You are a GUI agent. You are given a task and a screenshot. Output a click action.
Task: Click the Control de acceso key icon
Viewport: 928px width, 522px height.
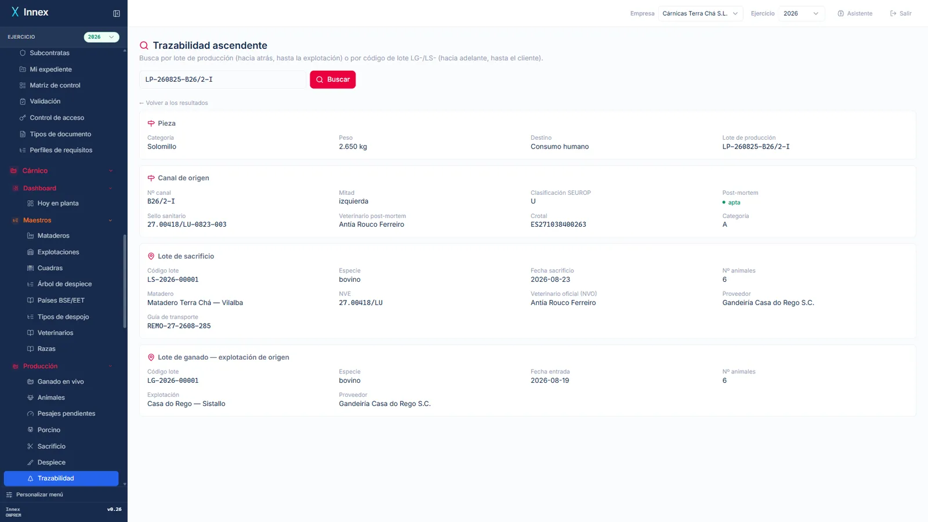click(23, 118)
